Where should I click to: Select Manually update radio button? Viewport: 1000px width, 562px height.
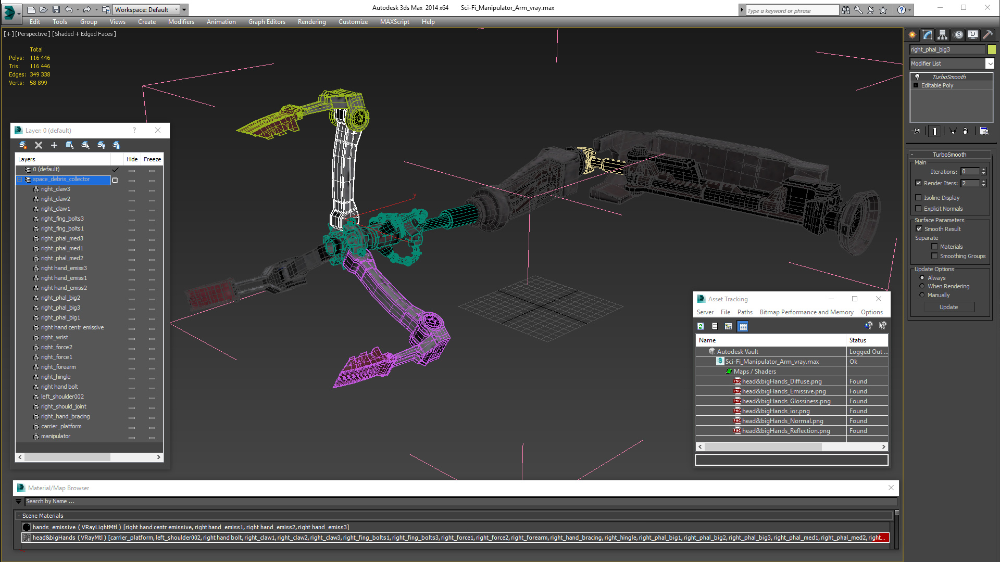coord(922,295)
